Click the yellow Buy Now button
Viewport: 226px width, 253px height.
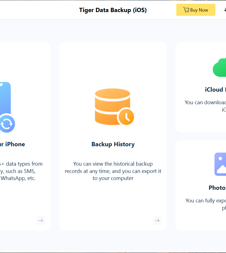point(196,10)
